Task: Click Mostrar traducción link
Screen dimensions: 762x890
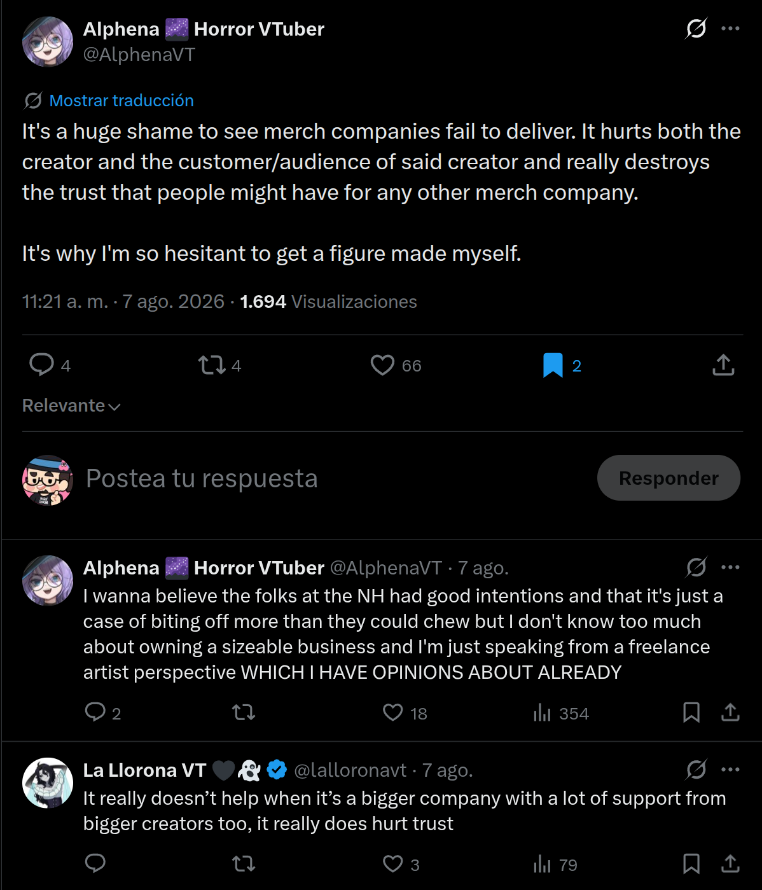Action: tap(121, 101)
